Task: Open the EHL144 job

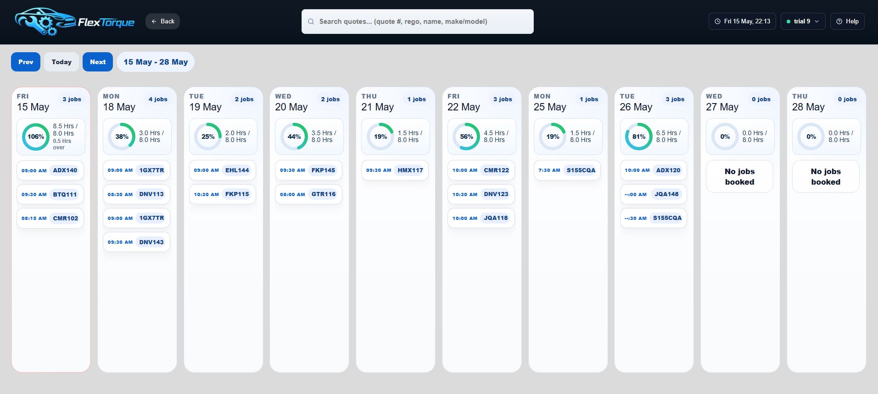Action: [223, 170]
